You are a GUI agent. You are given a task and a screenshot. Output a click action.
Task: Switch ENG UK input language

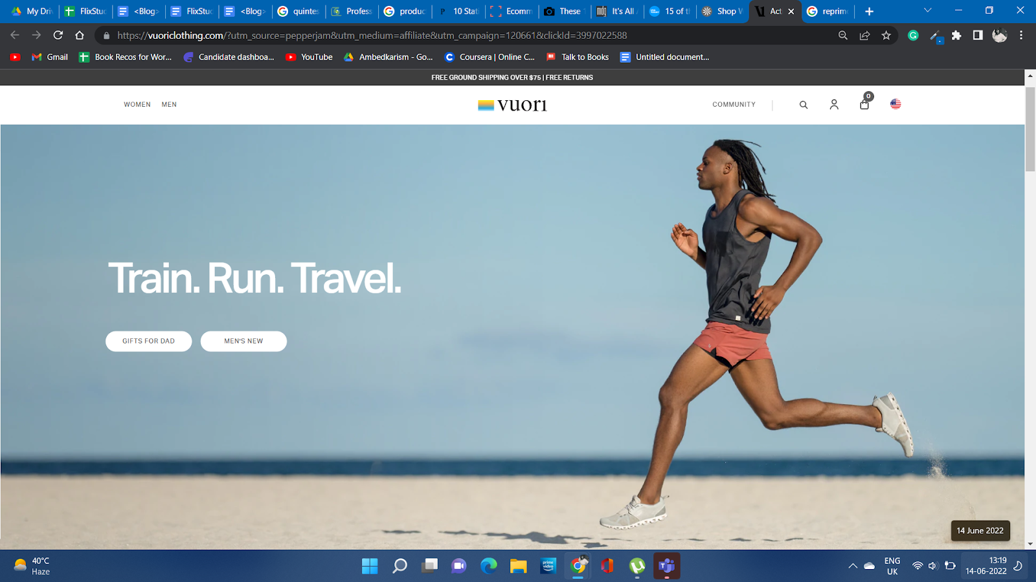click(892, 566)
